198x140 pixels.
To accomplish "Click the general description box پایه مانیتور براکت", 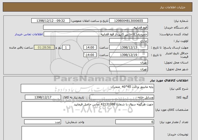I will point(87,88).
